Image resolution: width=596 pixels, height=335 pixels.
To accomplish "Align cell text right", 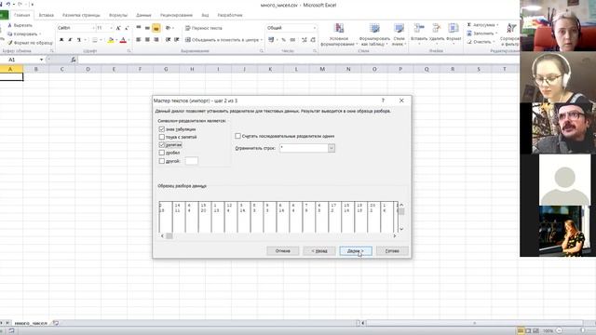I will [x=156, y=39].
